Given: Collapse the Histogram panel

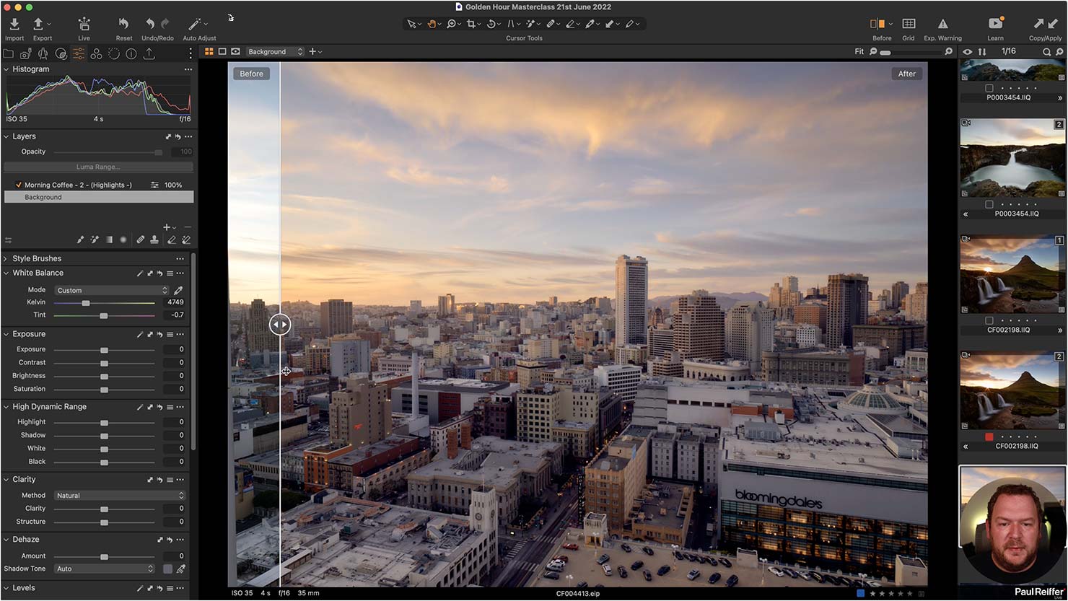Looking at the screenshot, I should click(x=6, y=69).
